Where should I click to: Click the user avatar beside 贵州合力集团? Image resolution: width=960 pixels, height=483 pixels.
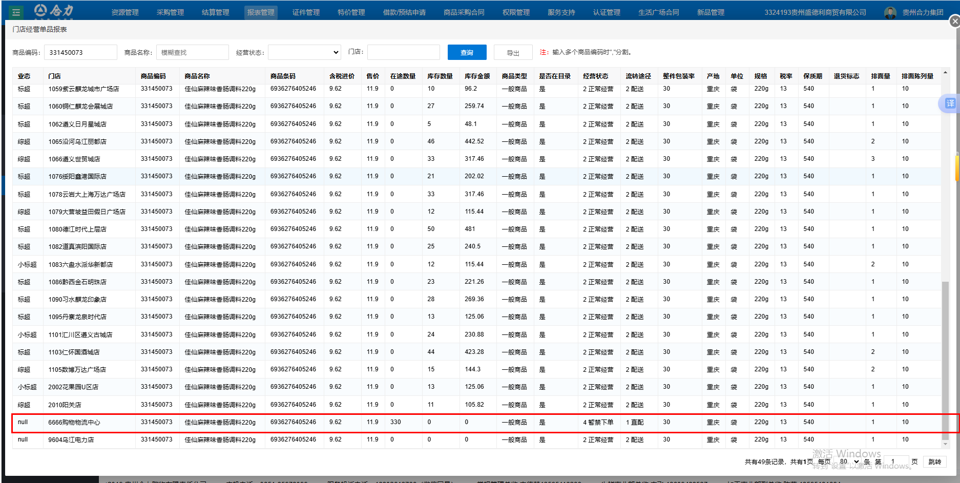[890, 12]
